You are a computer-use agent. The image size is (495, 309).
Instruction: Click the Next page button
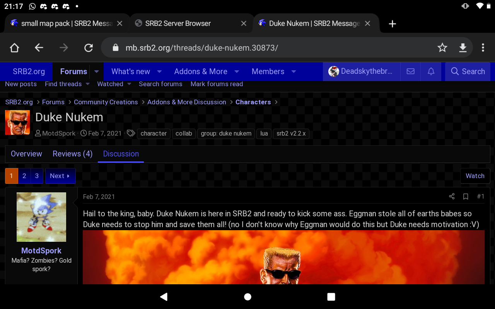pos(60,176)
